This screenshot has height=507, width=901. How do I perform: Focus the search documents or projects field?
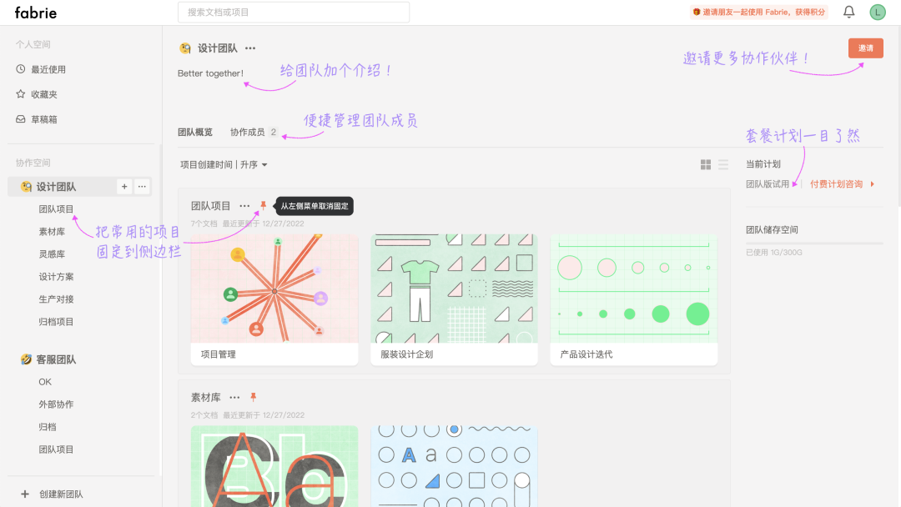pyautogui.click(x=294, y=12)
